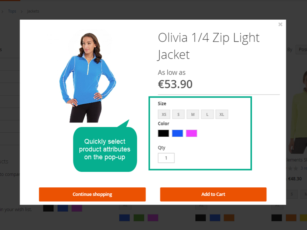Choose size L swatch
This screenshot has height=230, width=307.
pyautogui.click(x=207, y=114)
